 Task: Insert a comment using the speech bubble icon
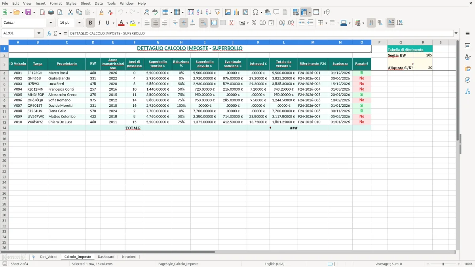tap(276, 12)
